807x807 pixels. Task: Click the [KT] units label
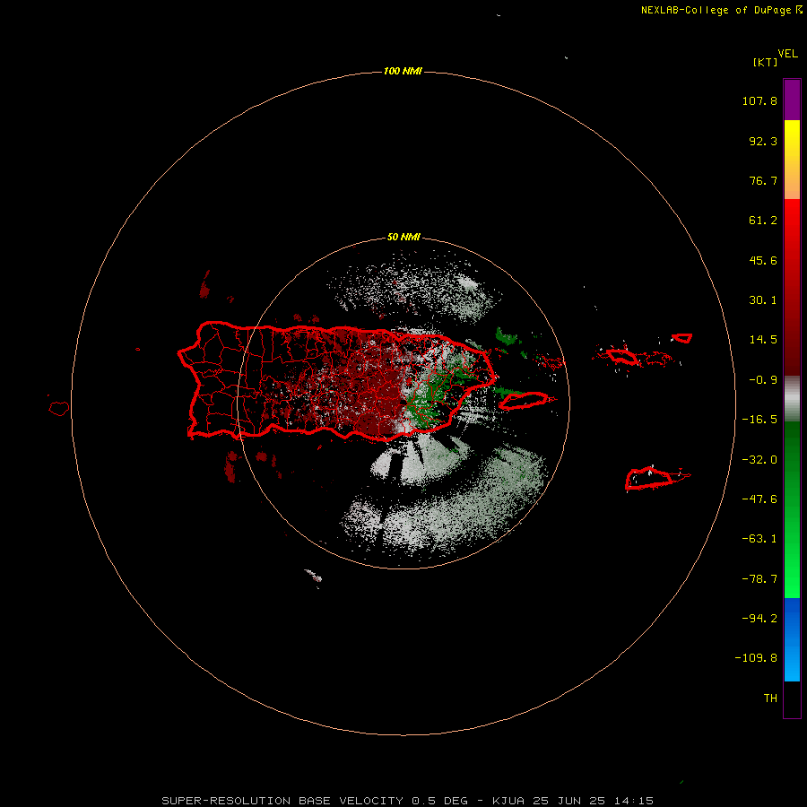(765, 62)
